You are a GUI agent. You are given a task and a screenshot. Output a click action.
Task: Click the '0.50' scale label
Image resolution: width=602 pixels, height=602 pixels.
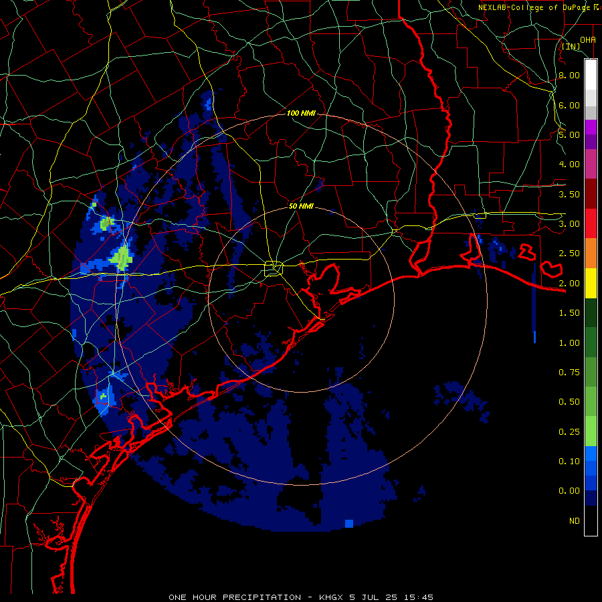569,402
